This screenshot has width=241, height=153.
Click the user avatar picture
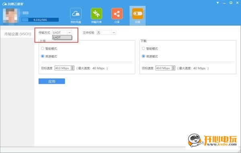click(11, 16)
